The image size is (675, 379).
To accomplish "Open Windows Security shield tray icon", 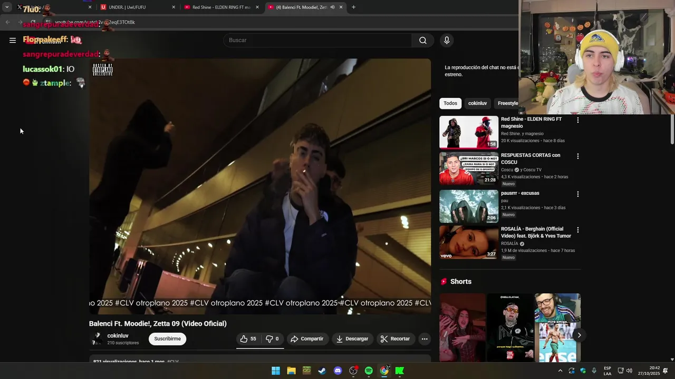I will coord(583,371).
